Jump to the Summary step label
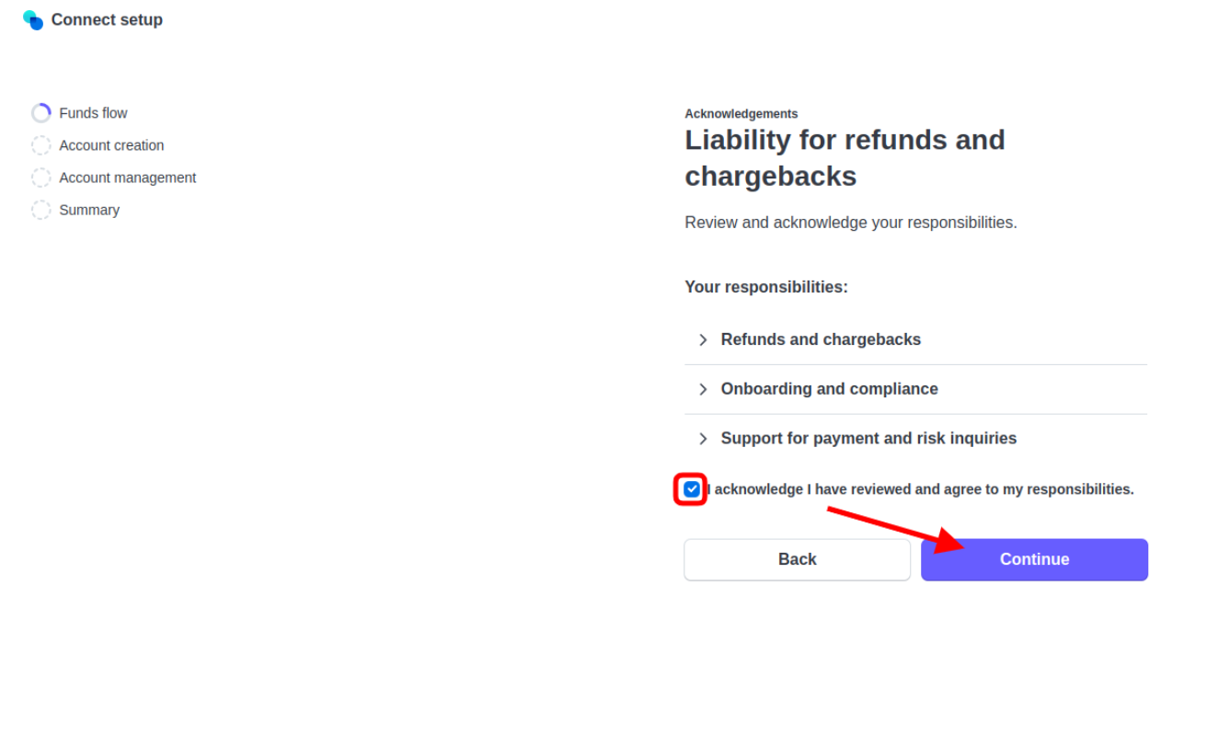The width and height of the screenshot is (1207, 734). [x=89, y=210]
